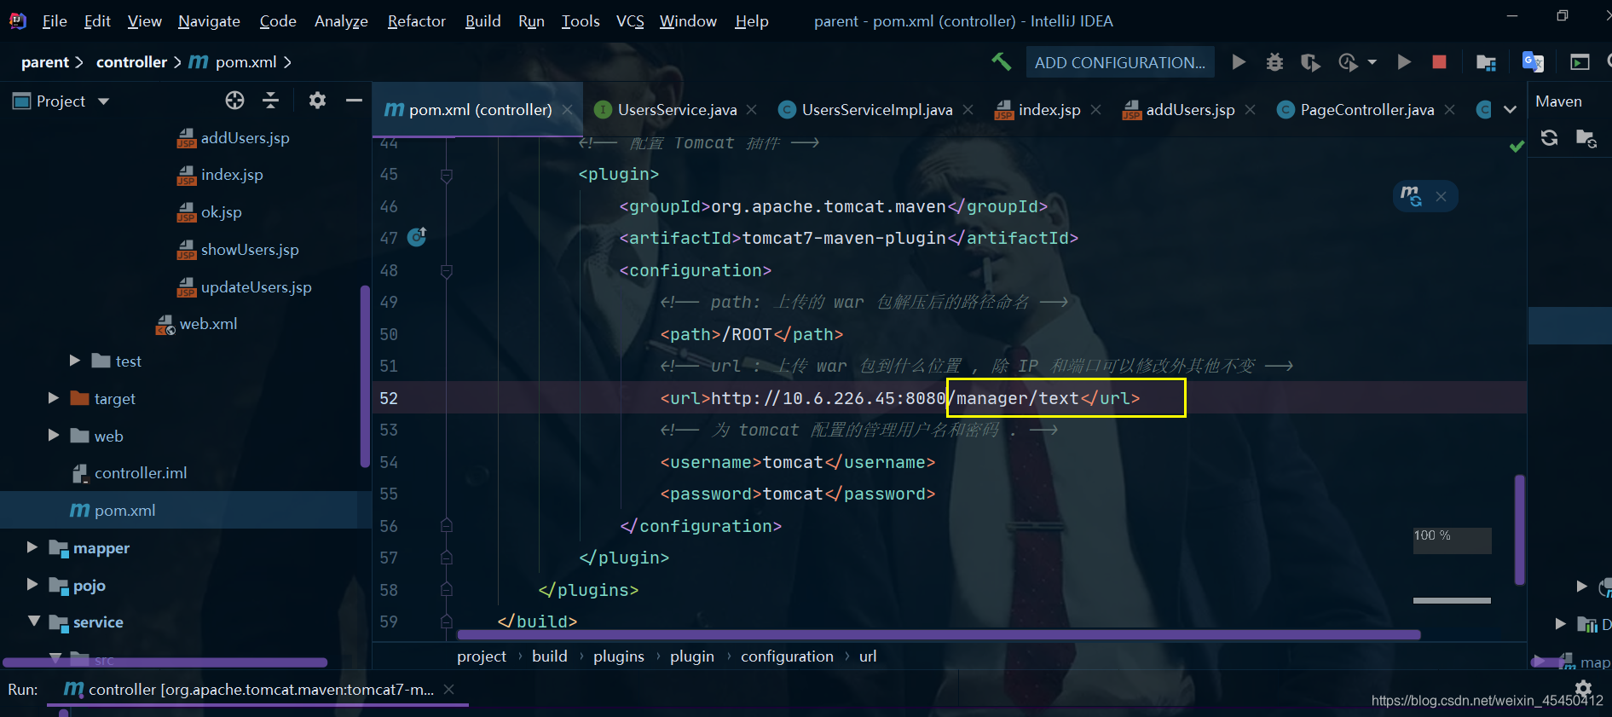Open the Profiler run dropdown arrow
This screenshot has width=1612, height=717.
[1372, 62]
